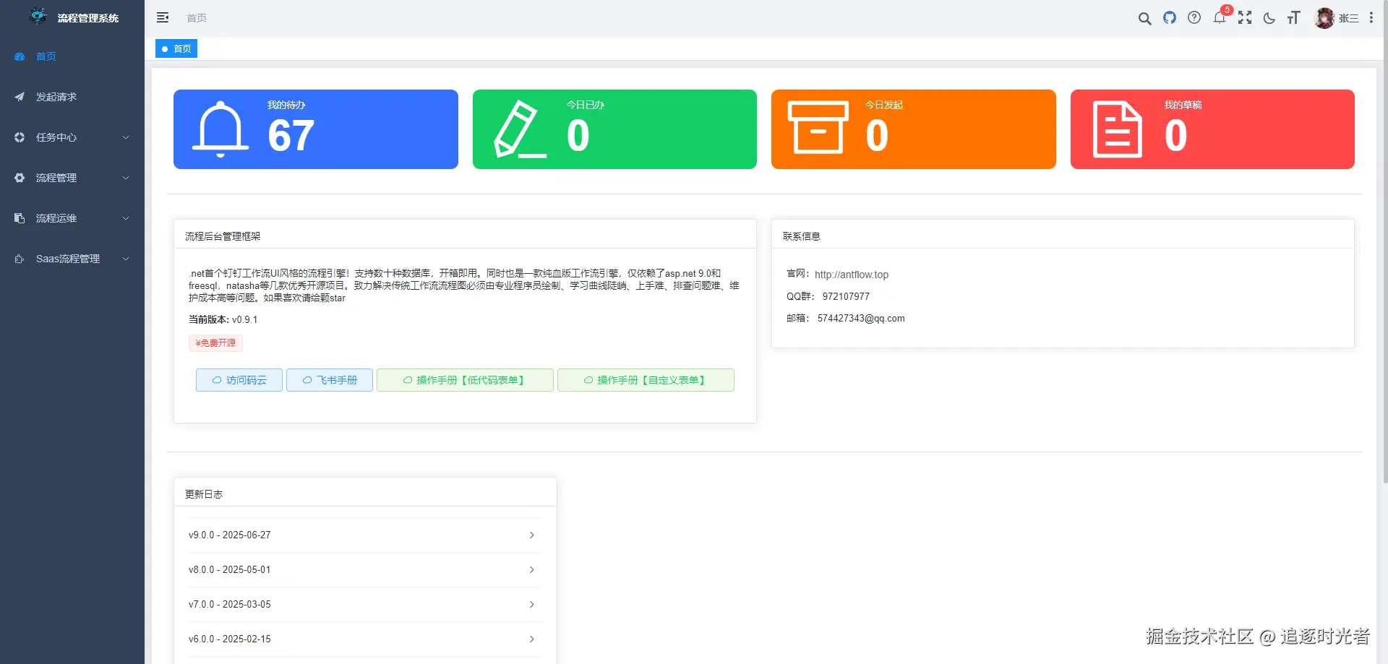1388x664 pixels.
Task: Open the http://antflow.top website link
Action: (x=852, y=275)
